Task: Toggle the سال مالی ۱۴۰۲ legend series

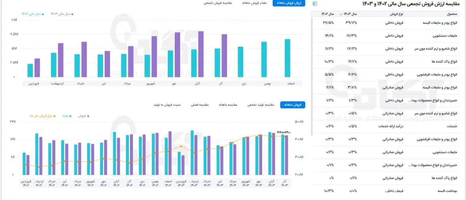Action: tap(33, 14)
